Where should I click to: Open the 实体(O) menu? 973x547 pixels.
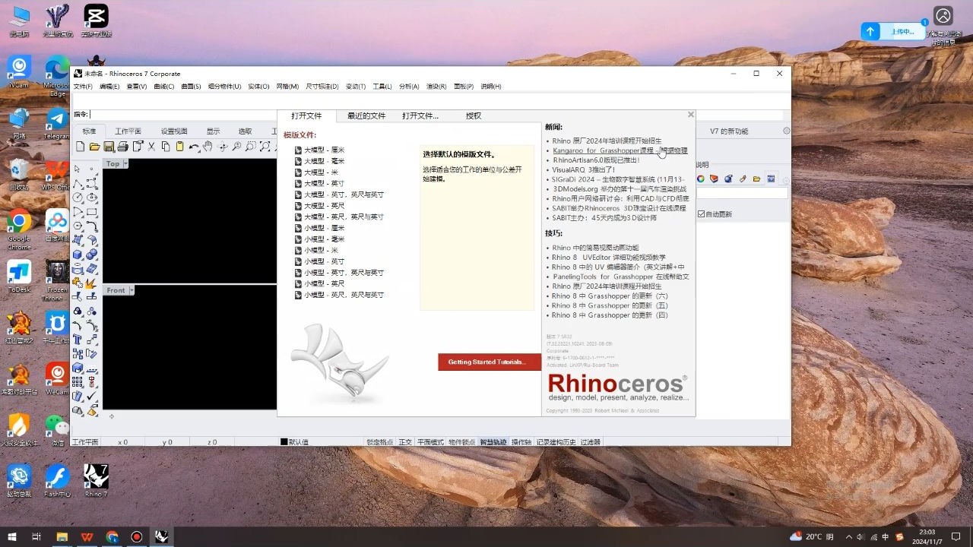(x=258, y=86)
